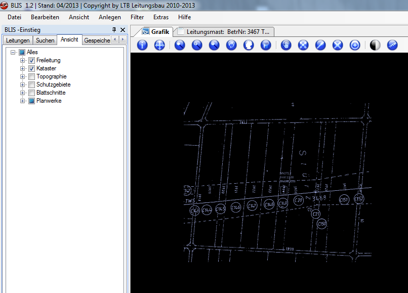Open the Leitungsmast BetrNr 3467 tab
This screenshot has height=293, width=408.
225,31
